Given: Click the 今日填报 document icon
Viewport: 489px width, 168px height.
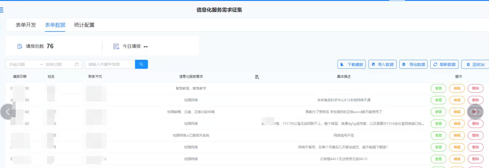Looking at the screenshot, I should [x=116, y=46].
